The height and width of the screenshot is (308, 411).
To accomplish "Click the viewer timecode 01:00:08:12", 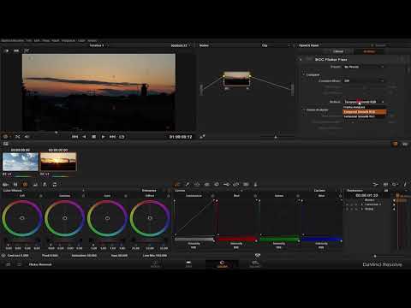I will coord(181,137).
